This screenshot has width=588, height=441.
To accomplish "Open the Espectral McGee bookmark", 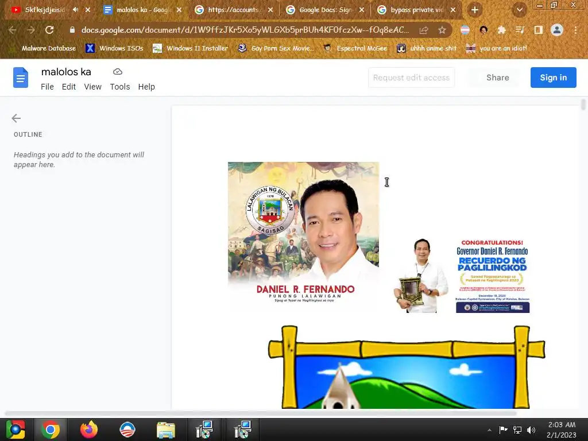I will [355, 48].
